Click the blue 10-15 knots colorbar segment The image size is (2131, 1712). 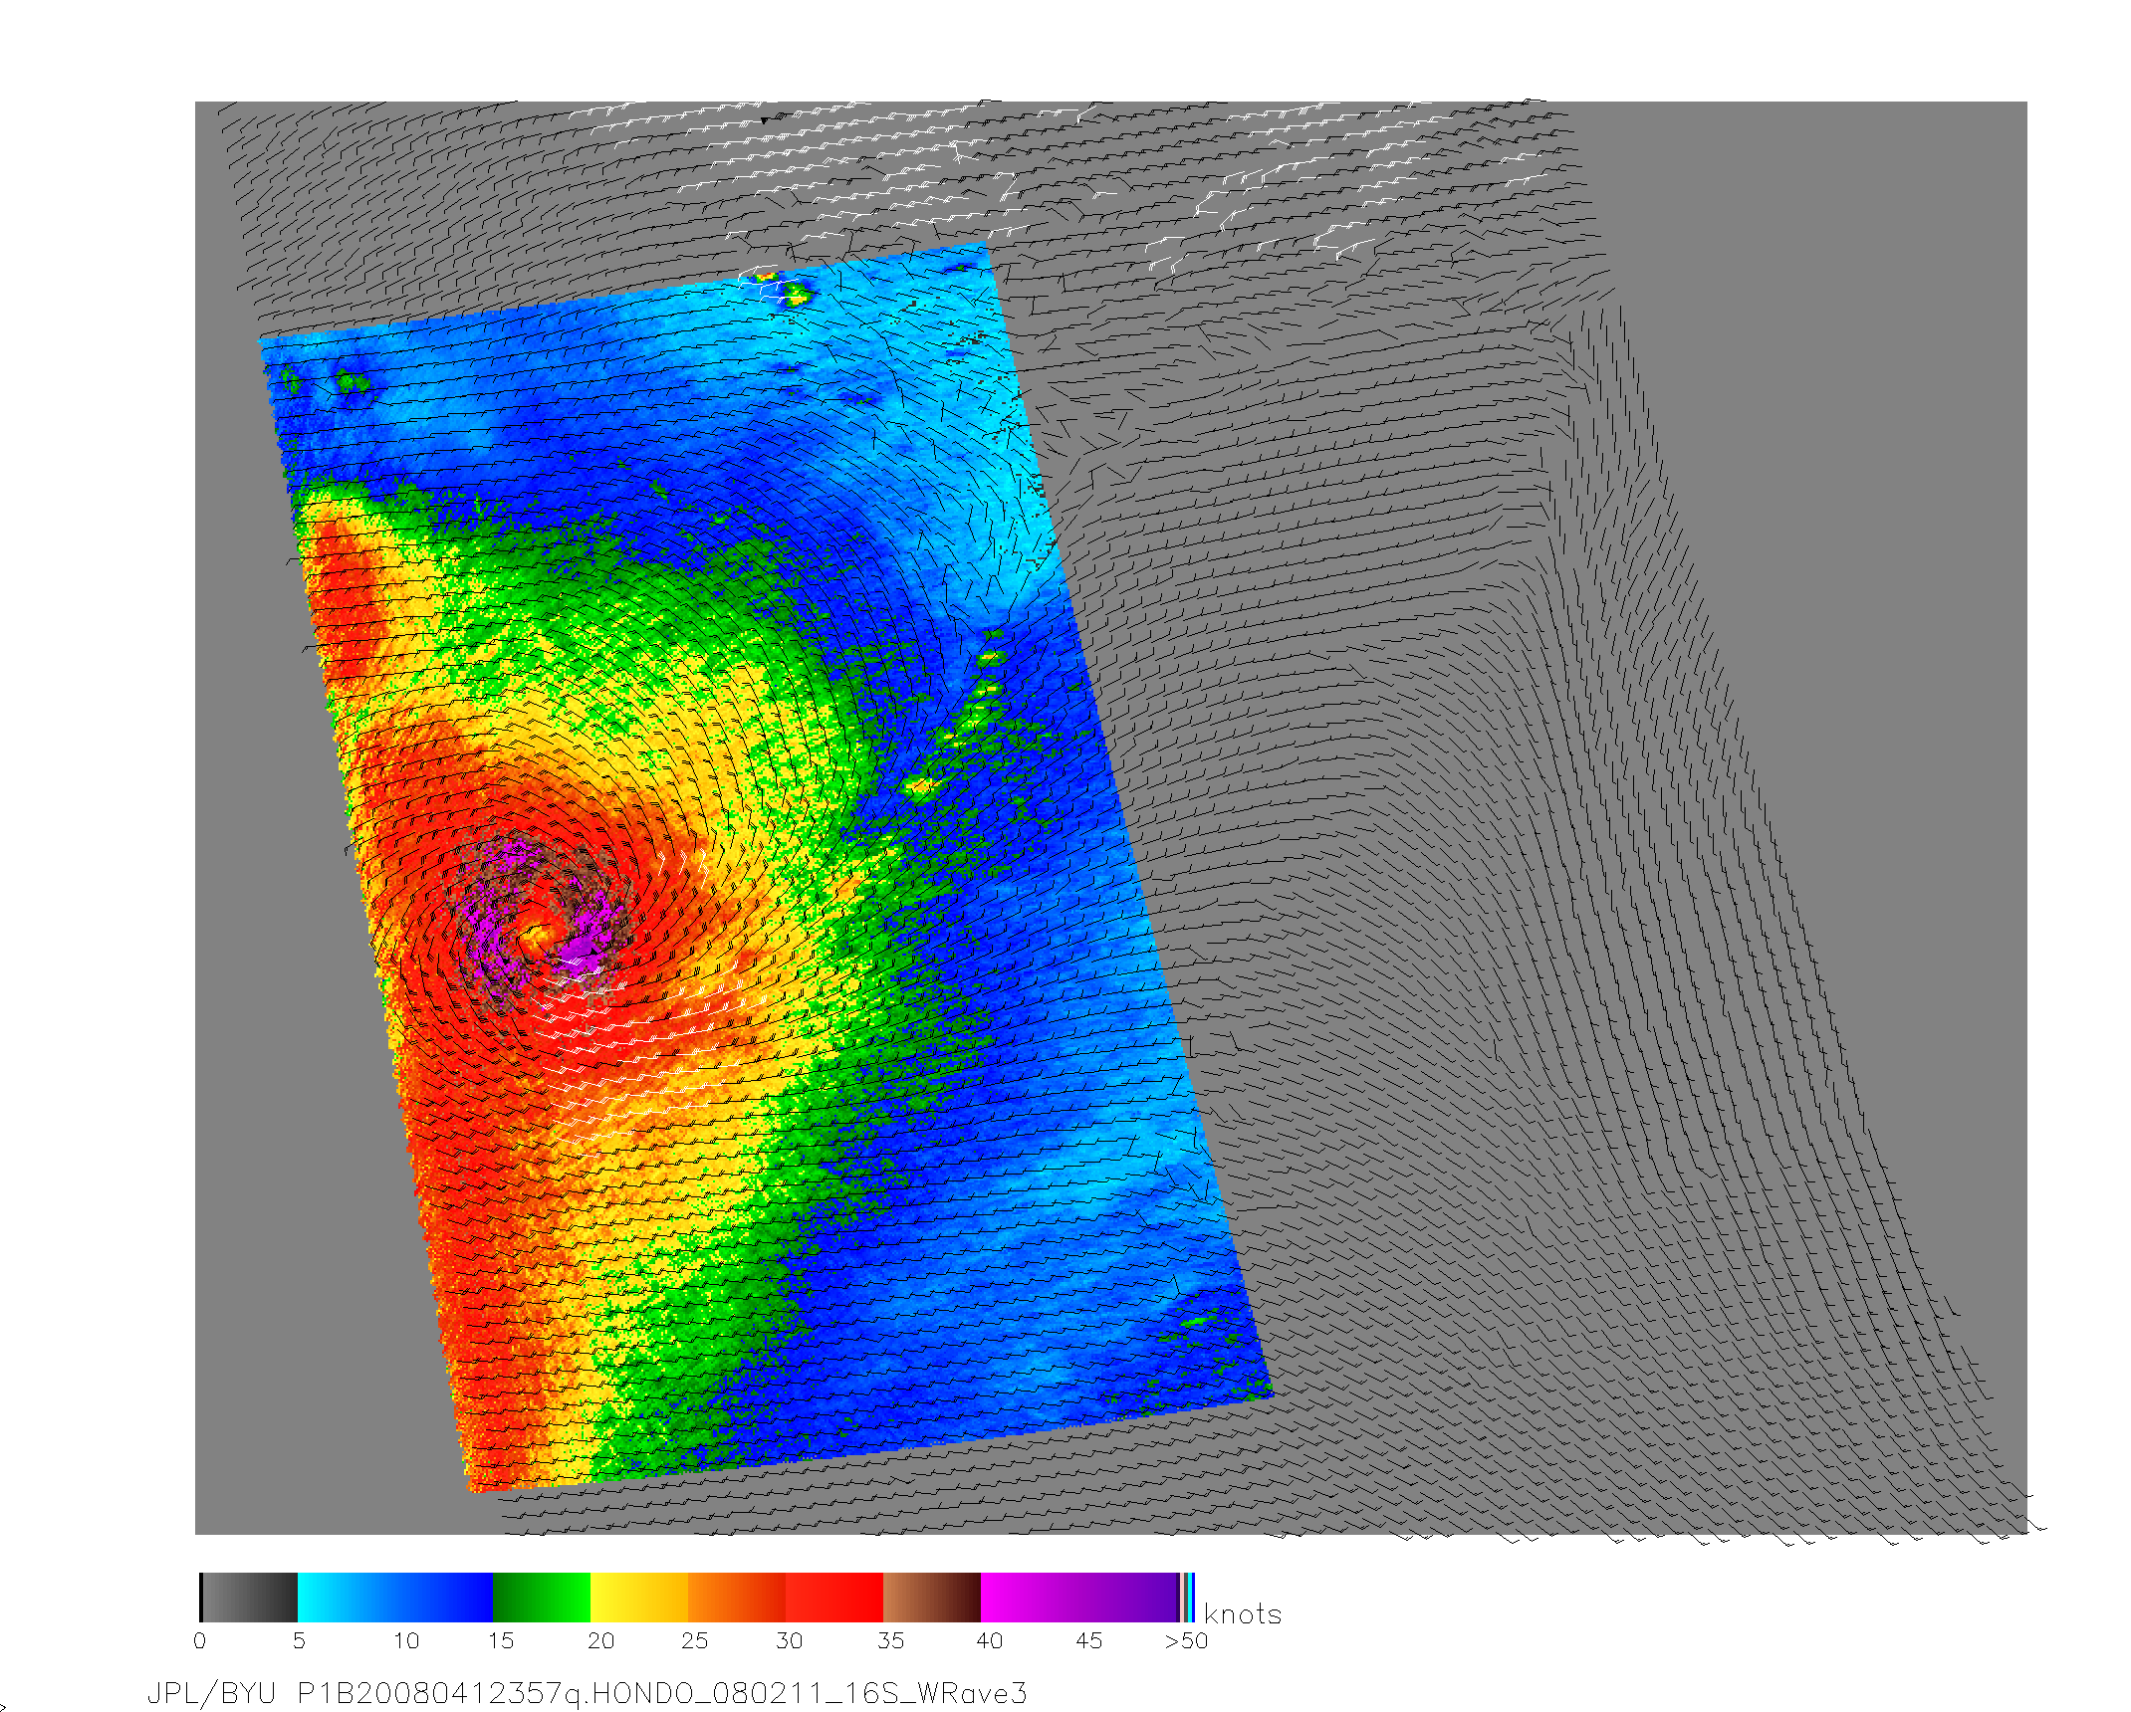click(444, 1598)
